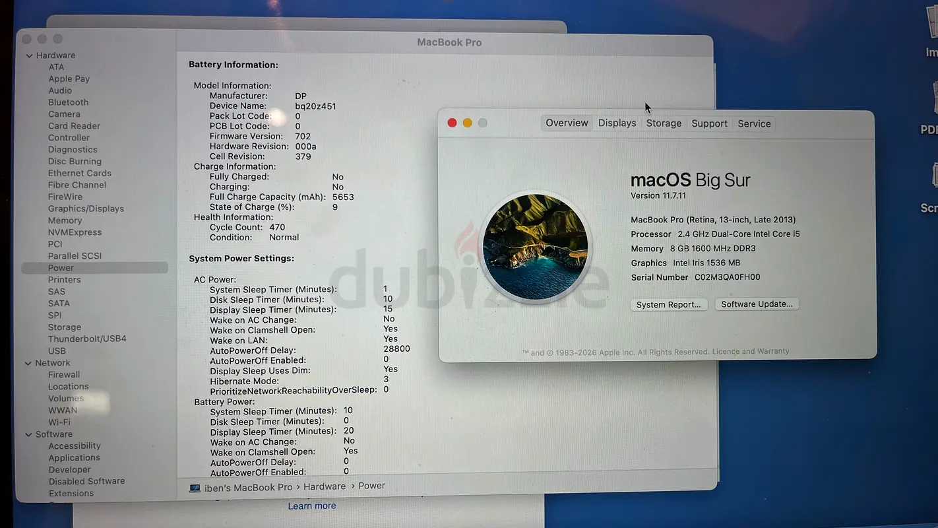Click the laptop icon in the path bar
Viewport: 938px width, 528px height.
(195, 488)
